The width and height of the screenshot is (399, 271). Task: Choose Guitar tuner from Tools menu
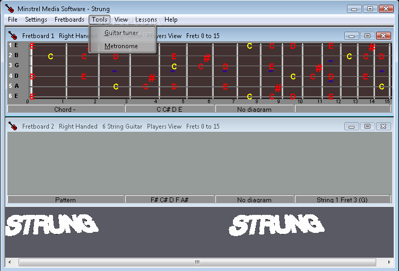coord(122,33)
